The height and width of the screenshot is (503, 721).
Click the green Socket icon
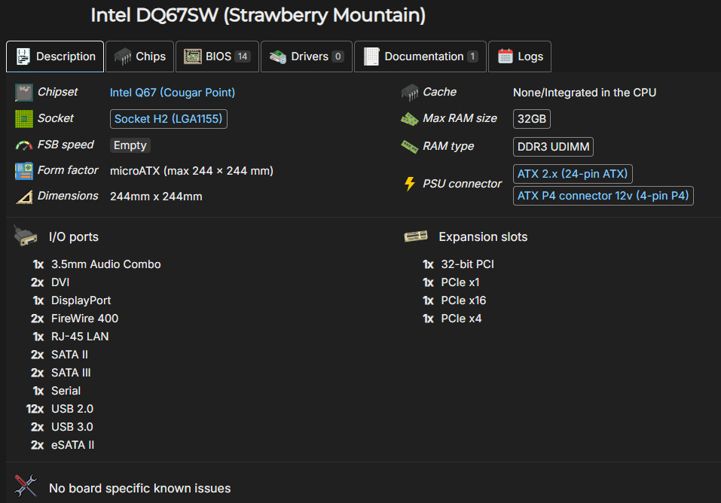click(x=24, y=119)
